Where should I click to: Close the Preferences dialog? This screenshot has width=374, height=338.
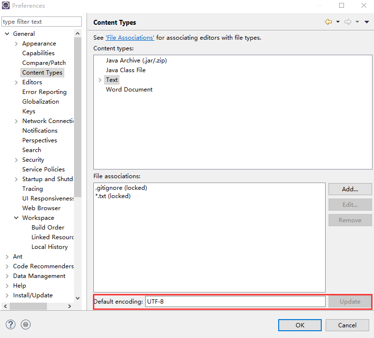coord(363,5)
